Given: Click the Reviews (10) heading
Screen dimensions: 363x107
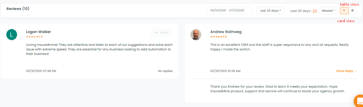Looking at the screenshot, I should coord(18,9).
